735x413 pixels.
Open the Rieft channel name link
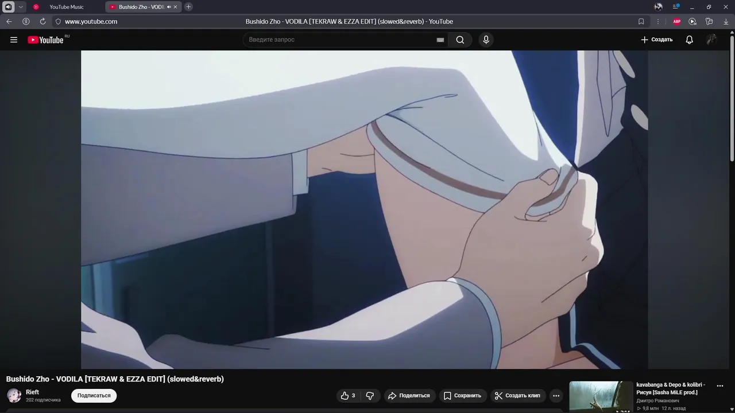[32, 392]
